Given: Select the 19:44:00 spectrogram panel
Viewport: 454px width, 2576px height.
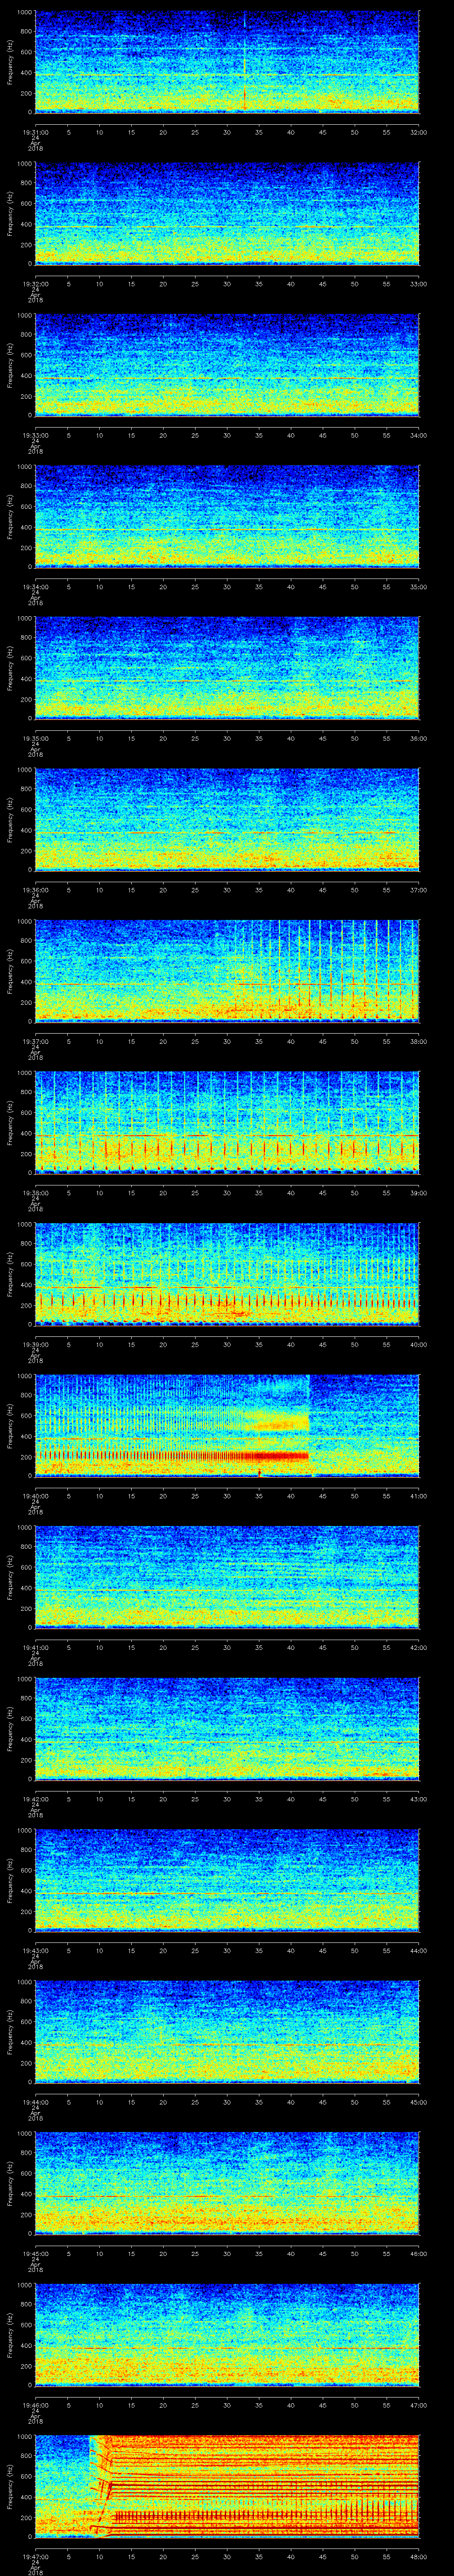Looking at the screenshot, I should click(227, 2031).
